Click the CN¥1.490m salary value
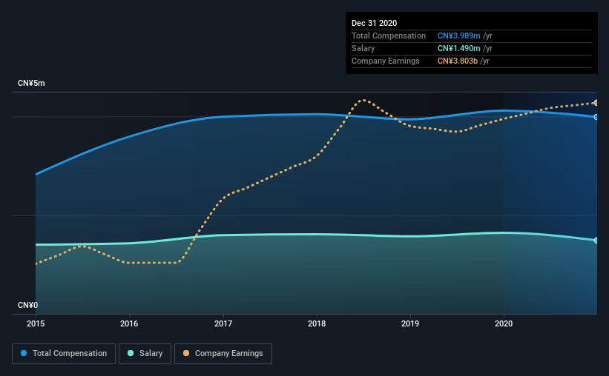Viewport: 609px width, 376px height. [458, 48]
